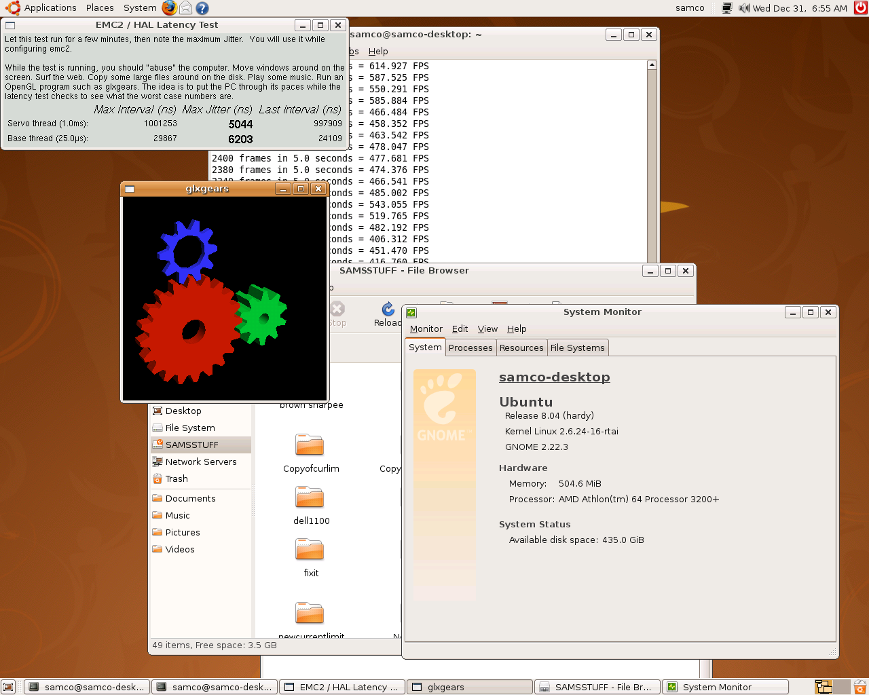Activate SAMSSTUFF - File Browser taskbar button

click(597, 687)
